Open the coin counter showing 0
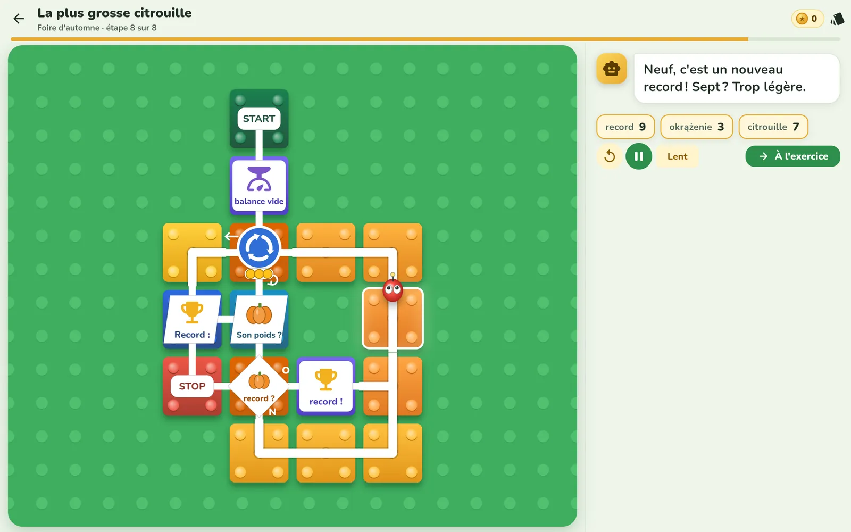 click(807, 19)
